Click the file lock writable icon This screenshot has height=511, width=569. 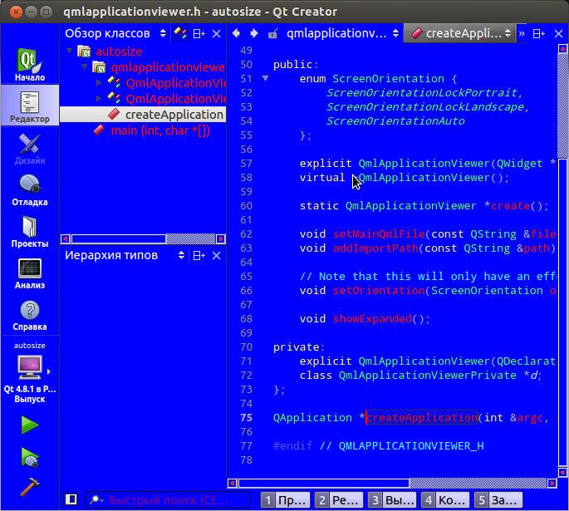coord(272,34)
